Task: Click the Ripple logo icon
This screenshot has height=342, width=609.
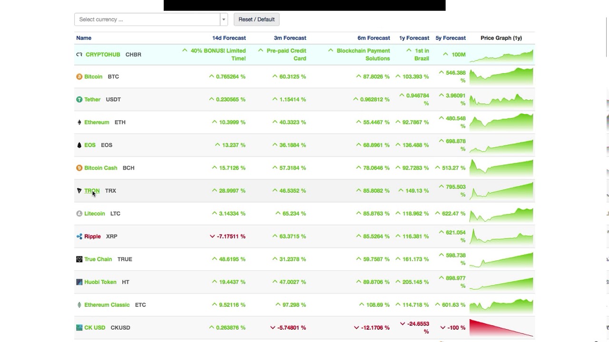Action: point(79,236)
